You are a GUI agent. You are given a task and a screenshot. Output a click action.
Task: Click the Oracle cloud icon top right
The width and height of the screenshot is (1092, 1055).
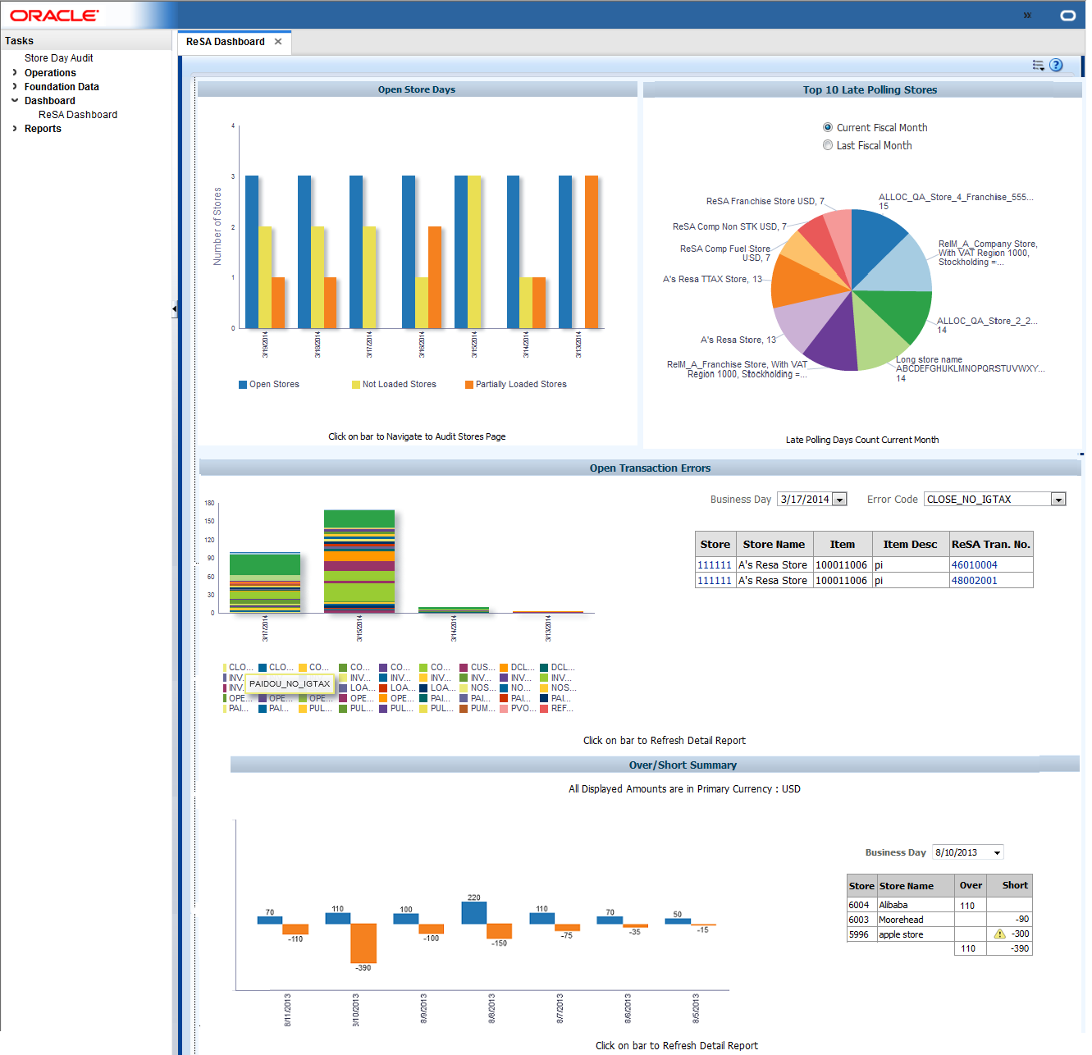click(1067, 15)
